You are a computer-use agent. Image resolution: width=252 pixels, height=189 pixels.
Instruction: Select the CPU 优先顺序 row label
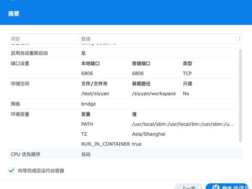tap(26, 154)
